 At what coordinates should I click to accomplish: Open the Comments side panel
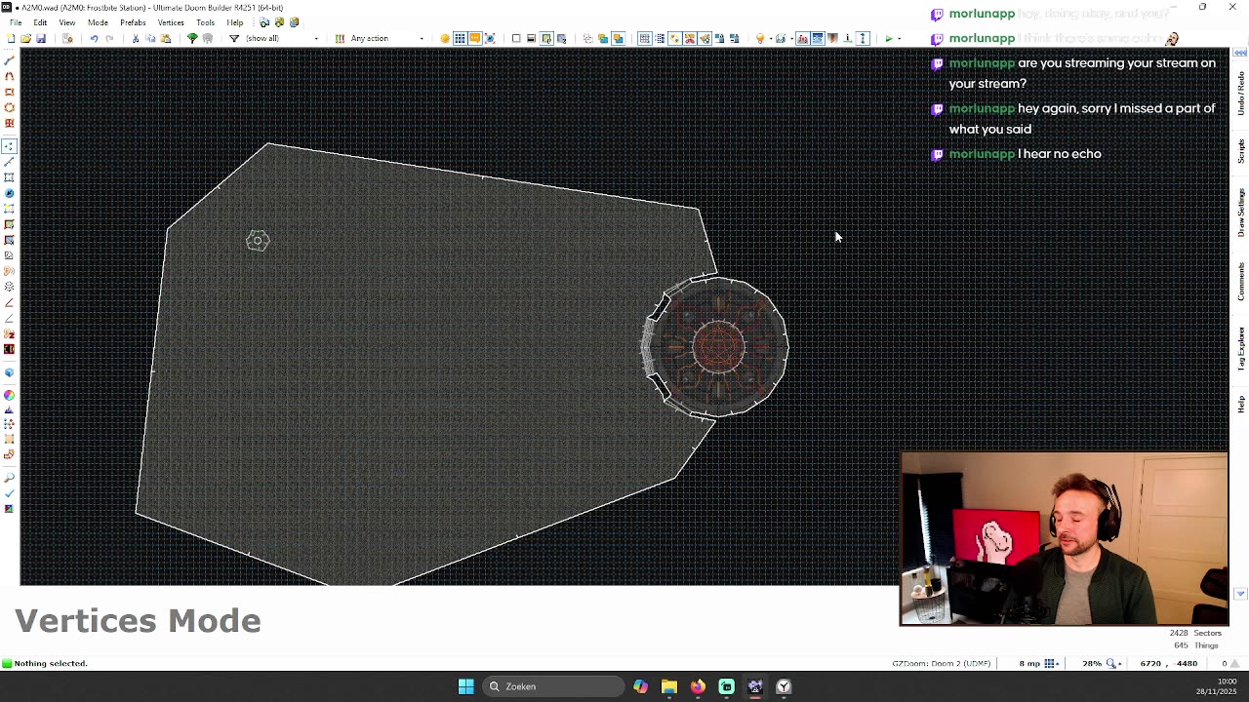click(1241, 281)
